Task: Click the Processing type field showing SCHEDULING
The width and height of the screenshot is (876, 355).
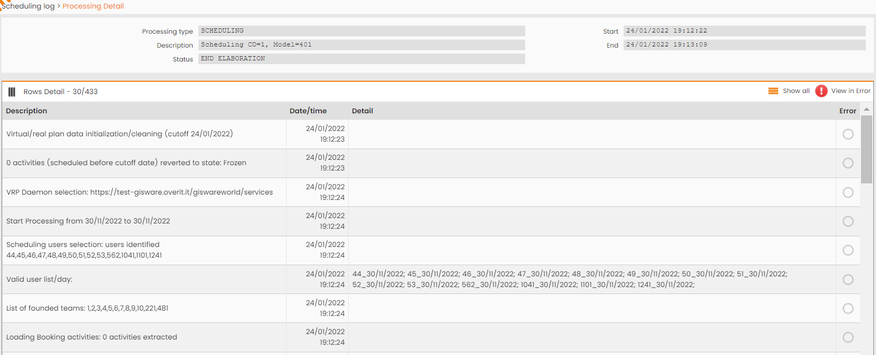Action: click(x=362, y=31)
